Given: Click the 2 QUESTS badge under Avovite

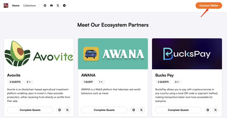Looking at the screenshot, I should click(15, 82).
